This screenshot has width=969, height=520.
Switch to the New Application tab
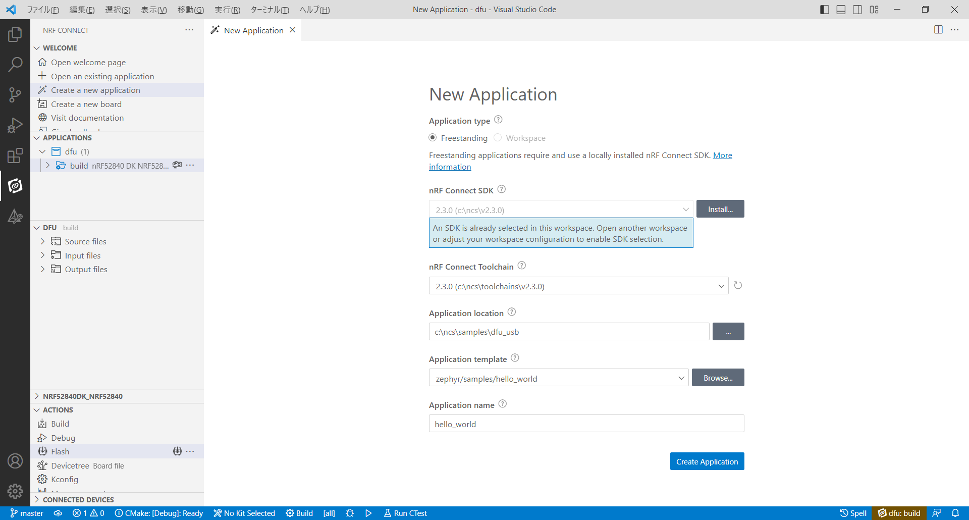[x=253, y=30]
